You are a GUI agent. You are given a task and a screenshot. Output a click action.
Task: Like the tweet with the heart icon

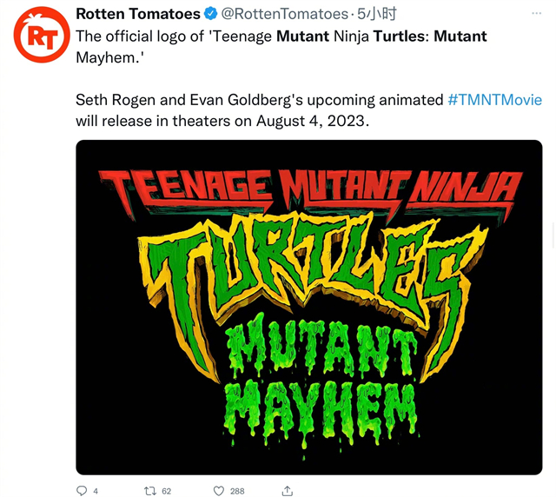coord(219,491)
